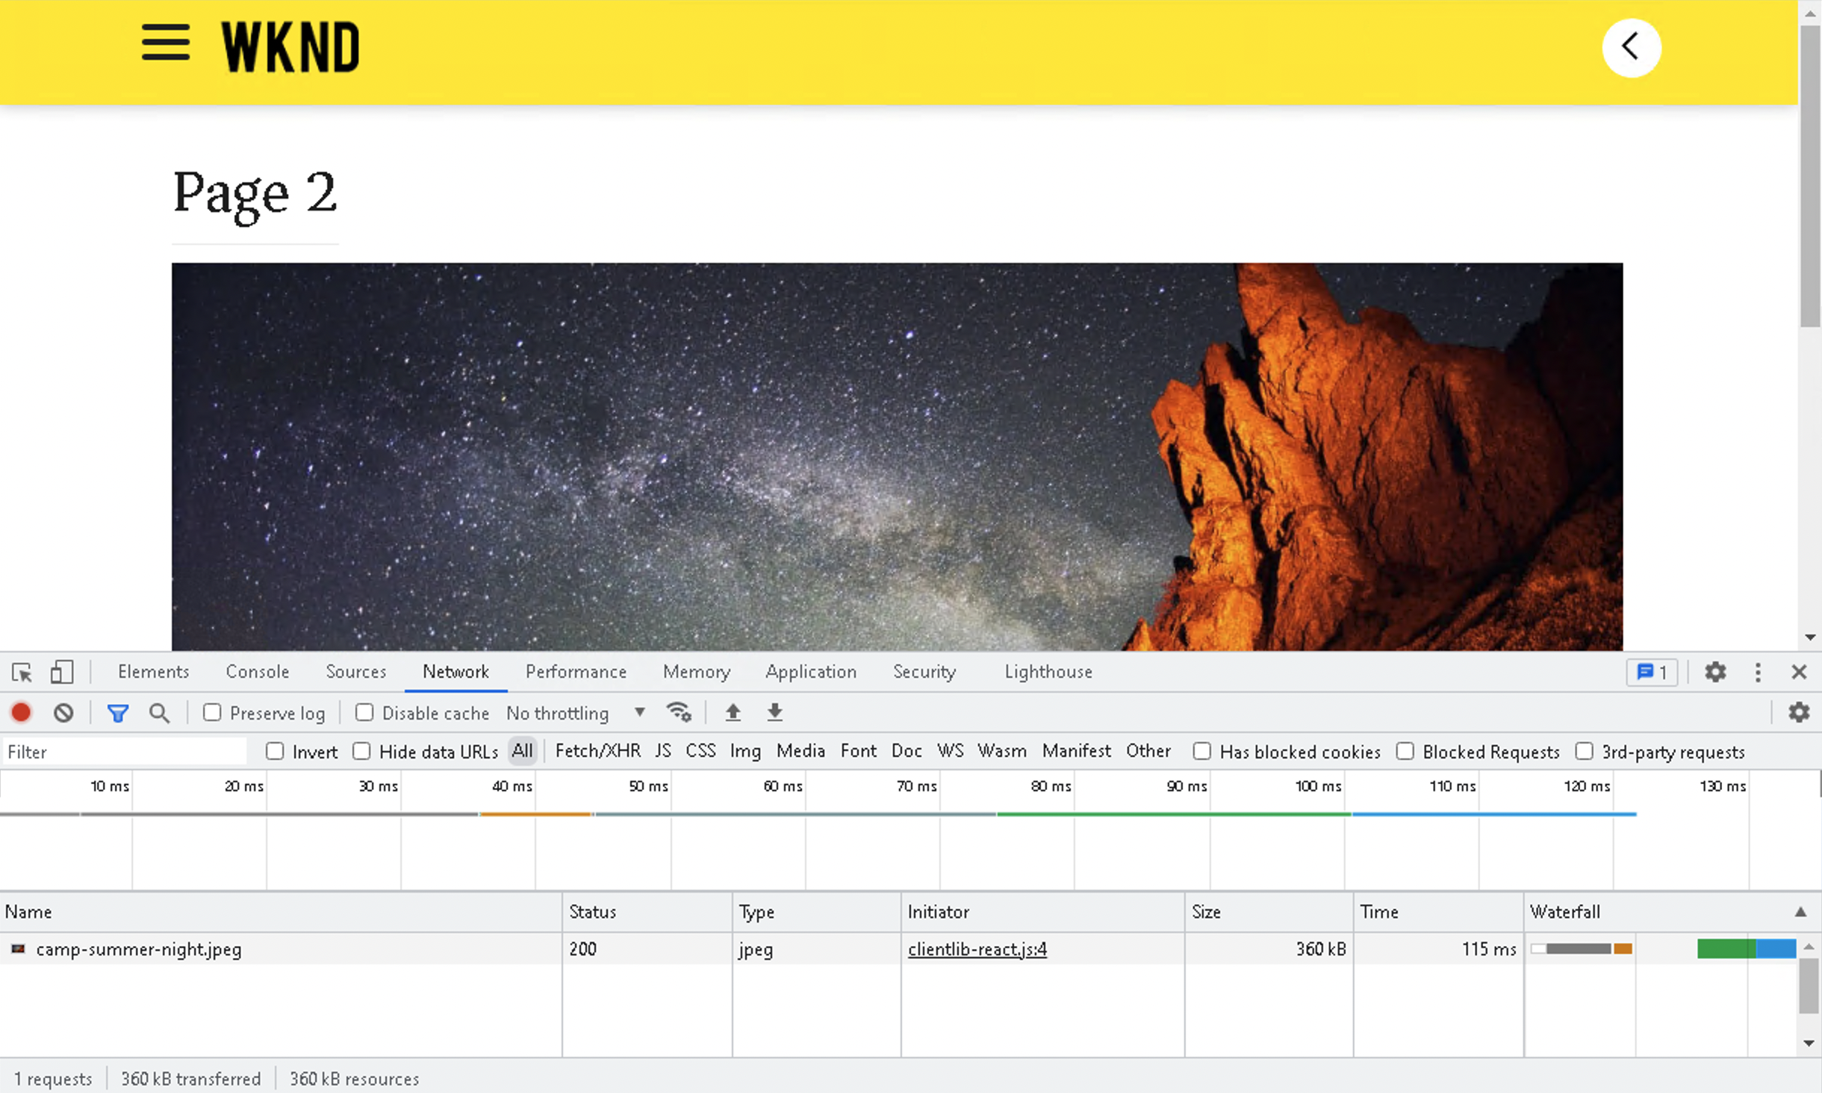Screen dimensions: 1822x1093
Task: Open the No throttling dropdown
Action: pyautogui.click(x=575, y=713)
